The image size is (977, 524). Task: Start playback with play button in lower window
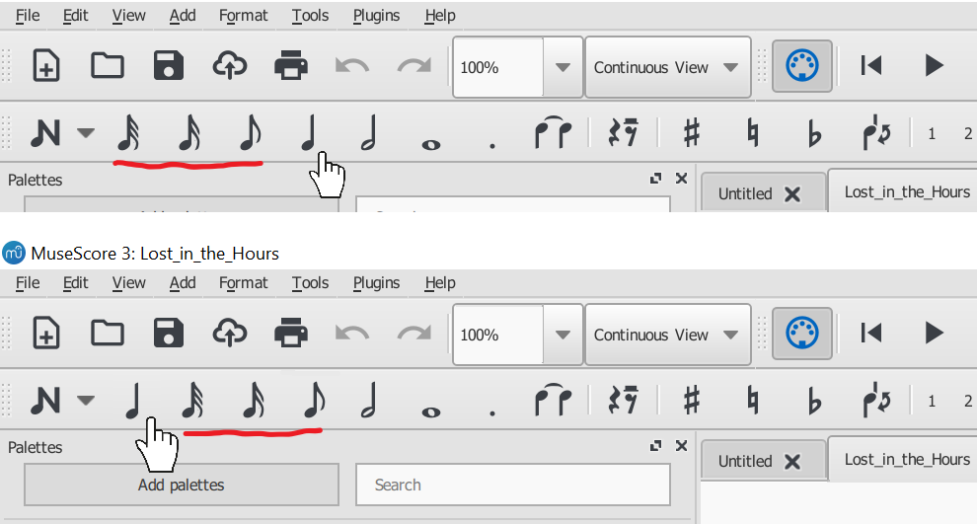[934, 333]
